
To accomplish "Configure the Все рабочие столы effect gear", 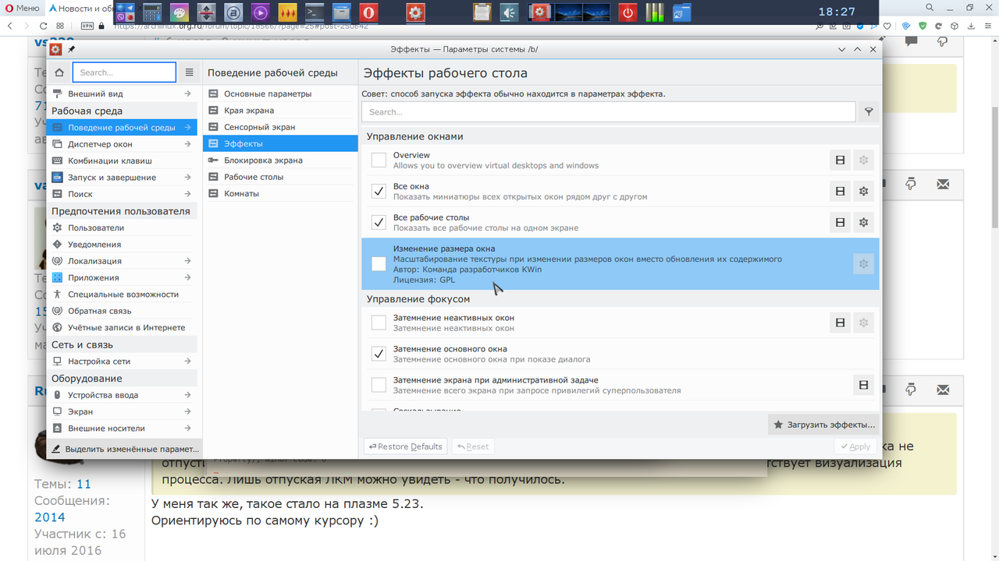I will (863, 222).
